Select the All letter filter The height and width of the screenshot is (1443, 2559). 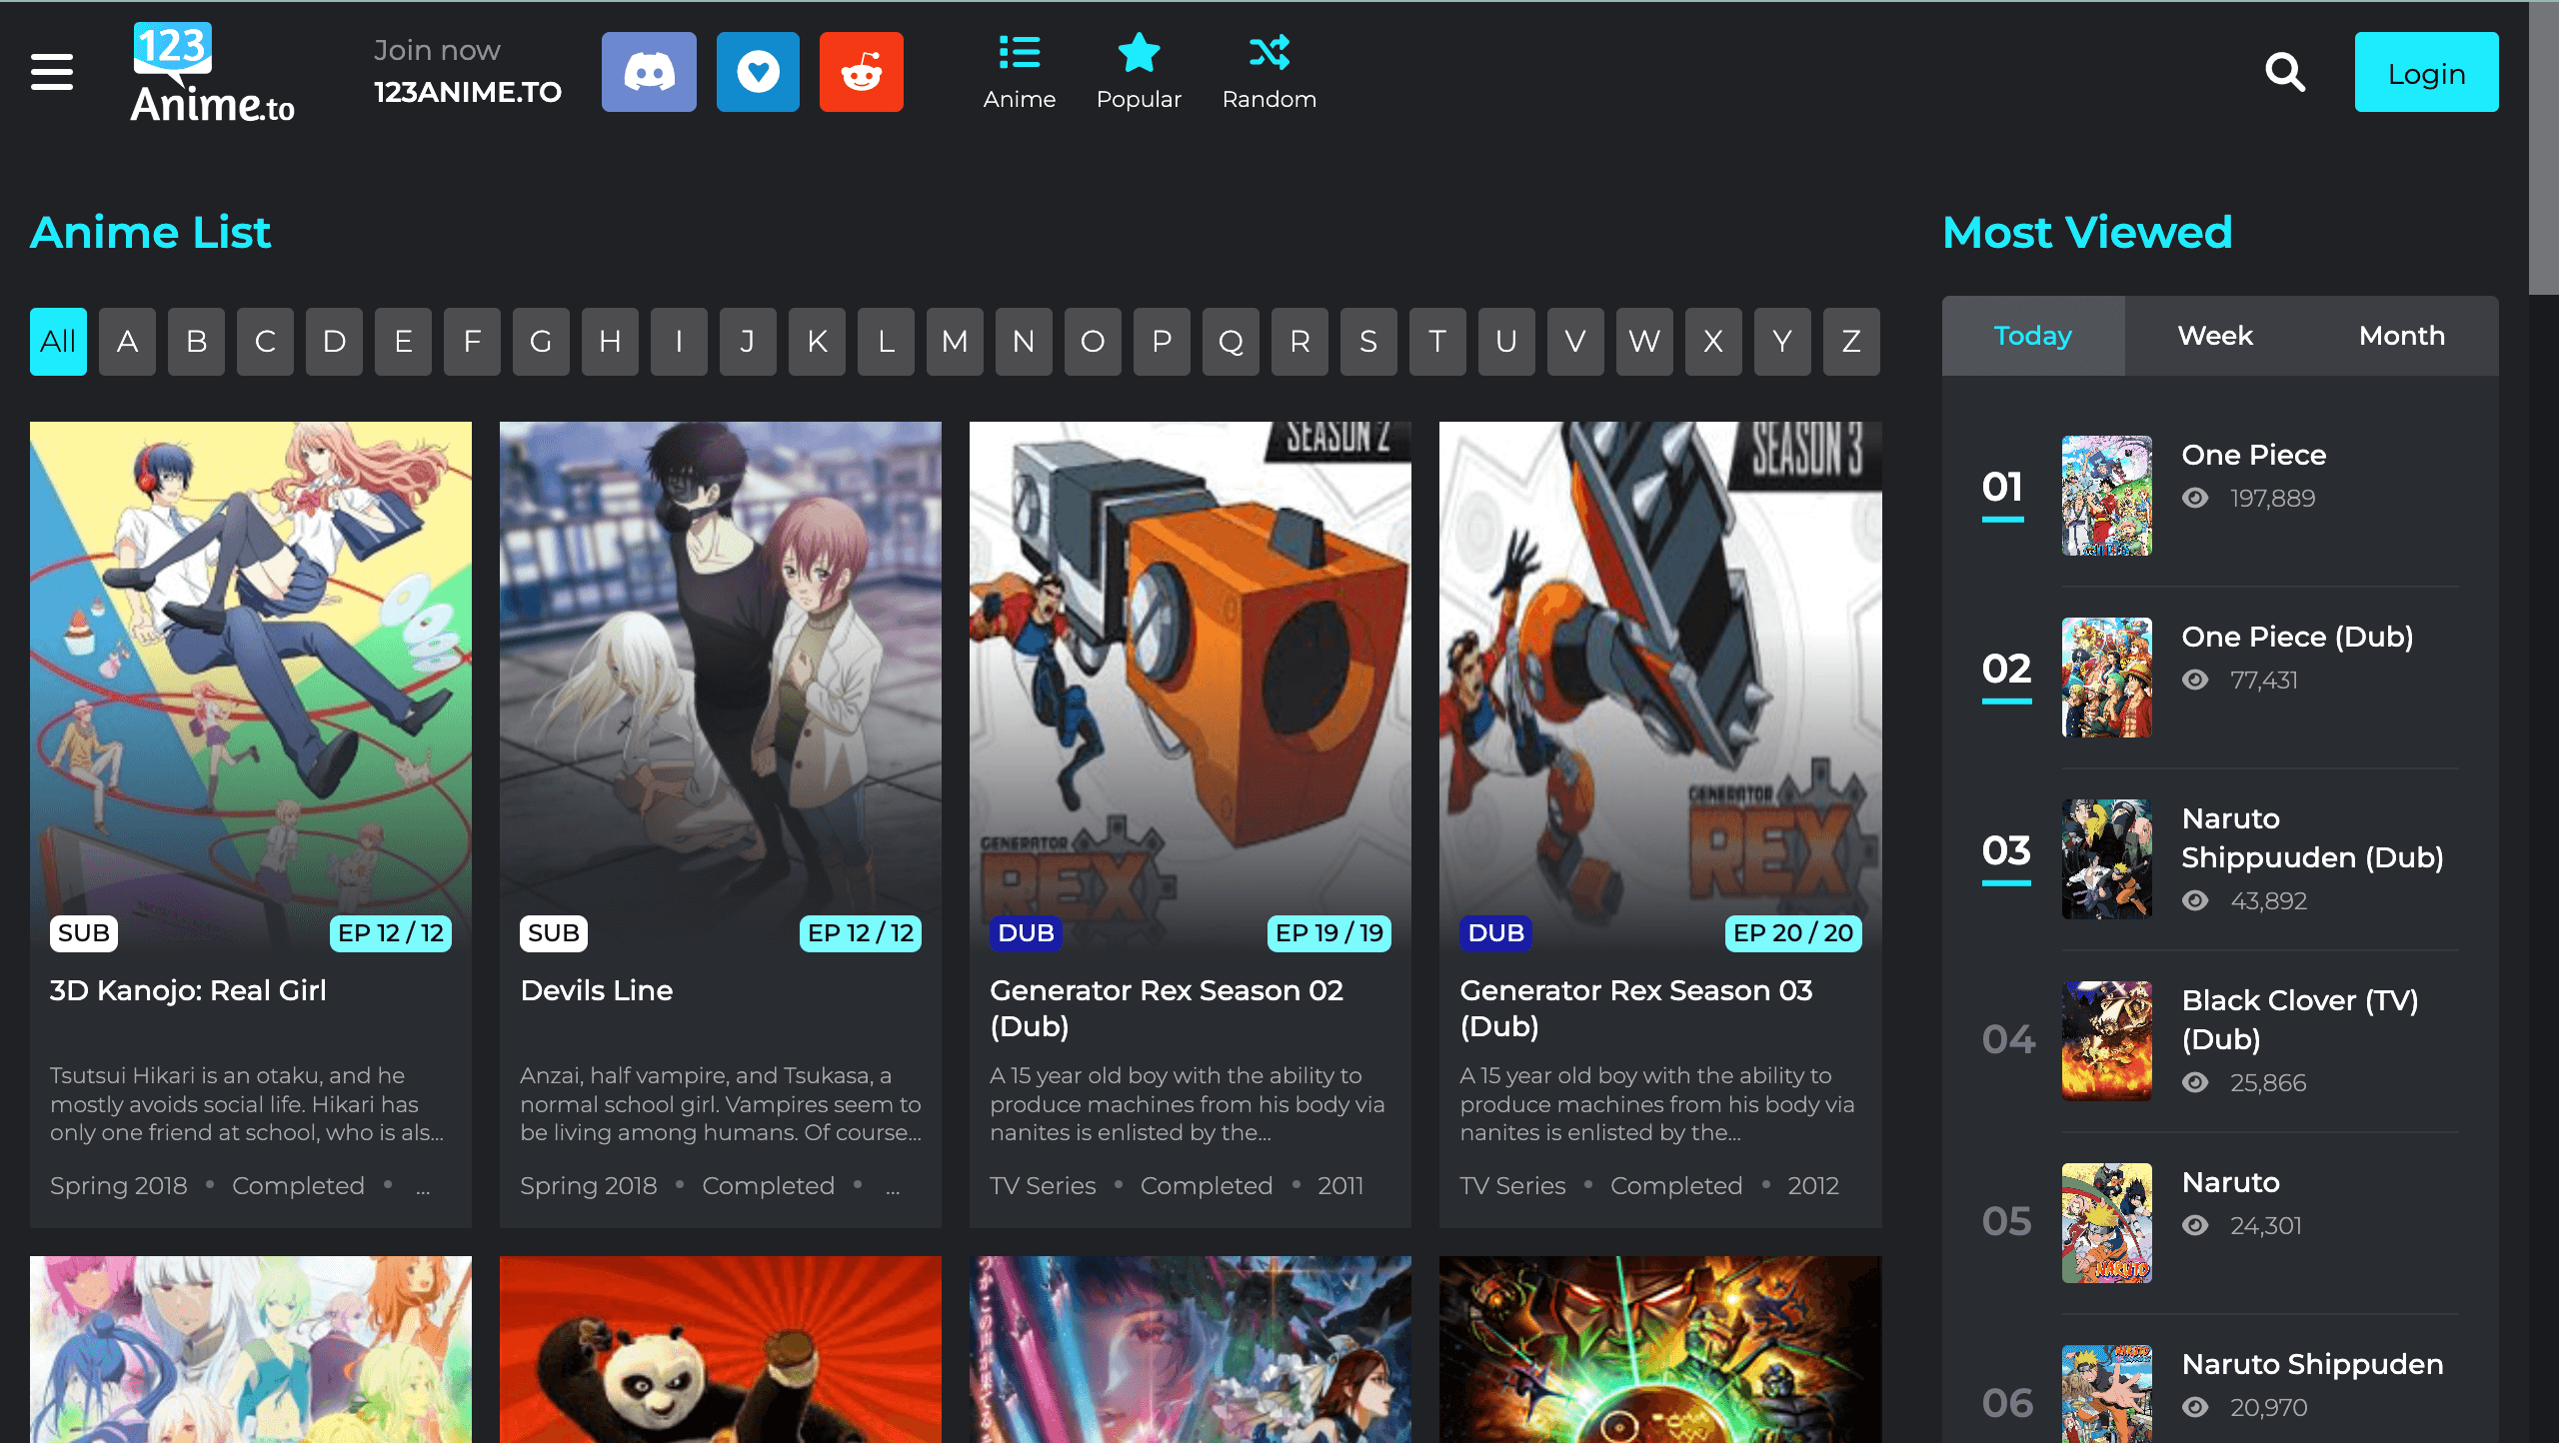tap(58, 342)
